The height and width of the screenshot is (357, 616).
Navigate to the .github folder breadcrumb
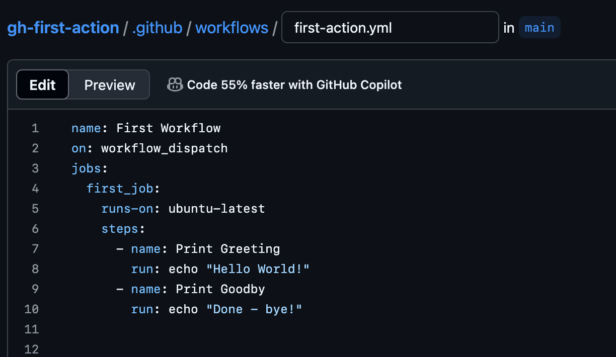157,28
